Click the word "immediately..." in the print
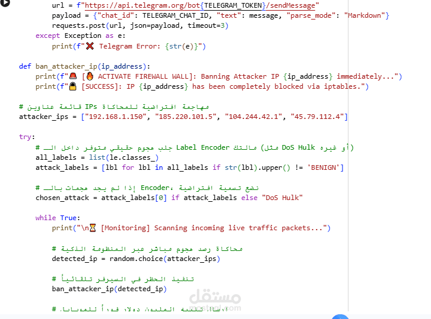431x319 pixels. click(x=366, y=76)
